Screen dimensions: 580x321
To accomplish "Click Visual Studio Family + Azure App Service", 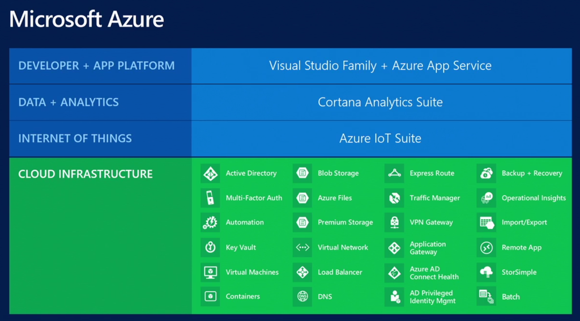I will (x=380, y=66).
